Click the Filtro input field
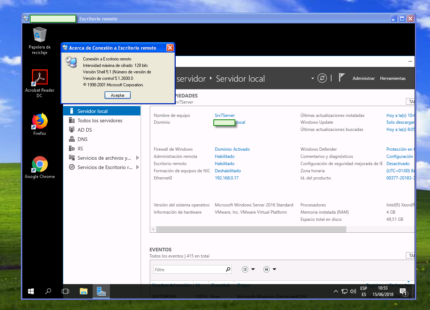The image size is (430, 310). click(189, 269)
